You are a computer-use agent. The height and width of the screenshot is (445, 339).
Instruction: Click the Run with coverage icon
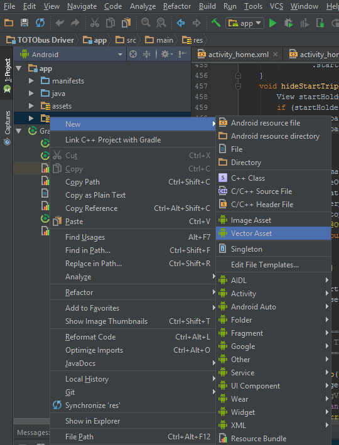point(304,23)
